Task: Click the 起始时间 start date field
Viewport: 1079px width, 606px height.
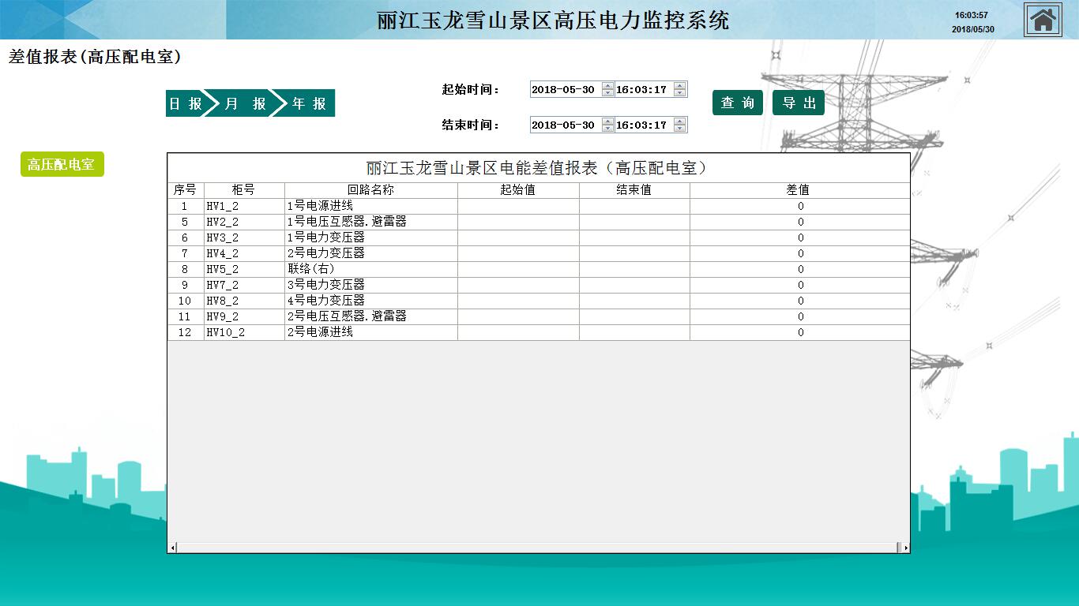Action: point(565,90)
